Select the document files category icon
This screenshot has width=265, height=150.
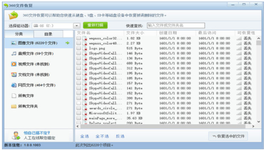(x=14, y=74)
